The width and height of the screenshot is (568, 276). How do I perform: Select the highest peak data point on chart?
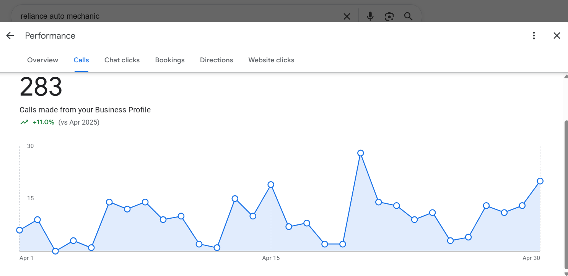[x=360, y=153]
